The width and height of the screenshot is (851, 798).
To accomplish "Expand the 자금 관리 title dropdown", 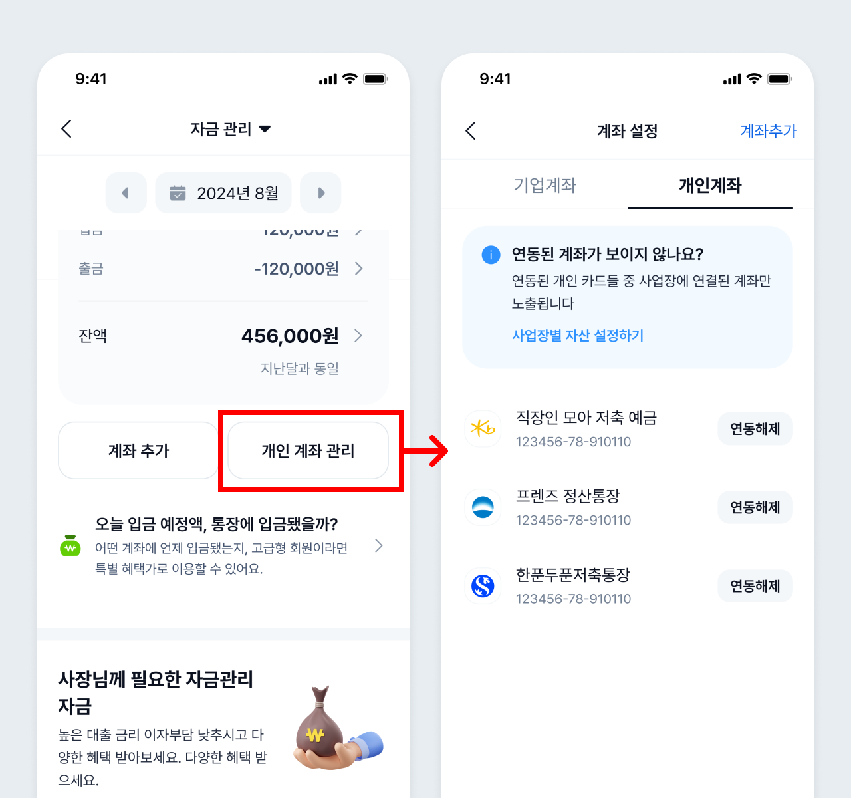I will (265, 128).
